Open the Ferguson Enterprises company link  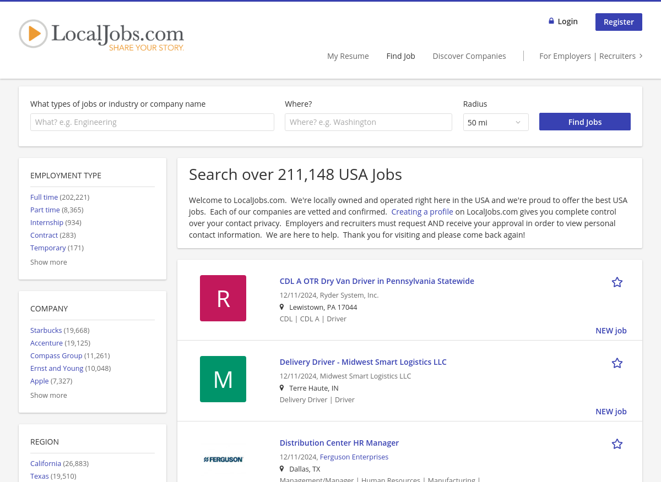354,457
